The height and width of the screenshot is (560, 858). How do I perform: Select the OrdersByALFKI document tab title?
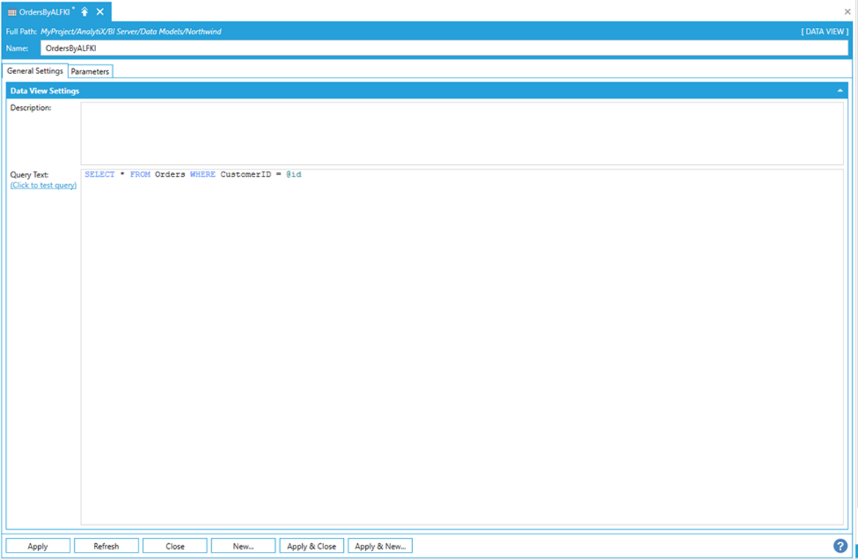[x=44, y=12]
